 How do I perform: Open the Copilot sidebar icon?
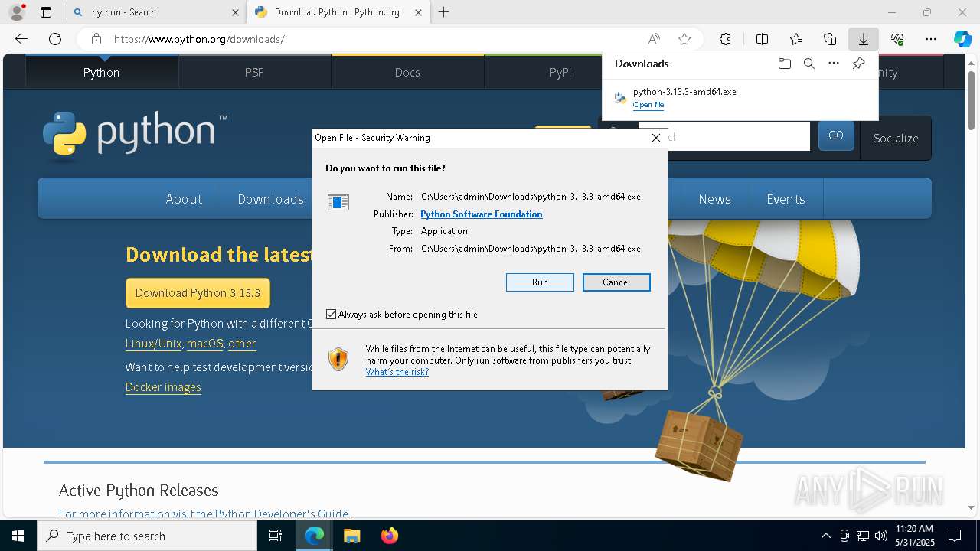[963, 39]
